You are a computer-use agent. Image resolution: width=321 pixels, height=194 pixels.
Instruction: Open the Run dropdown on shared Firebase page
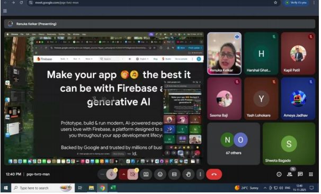[76, 59]
